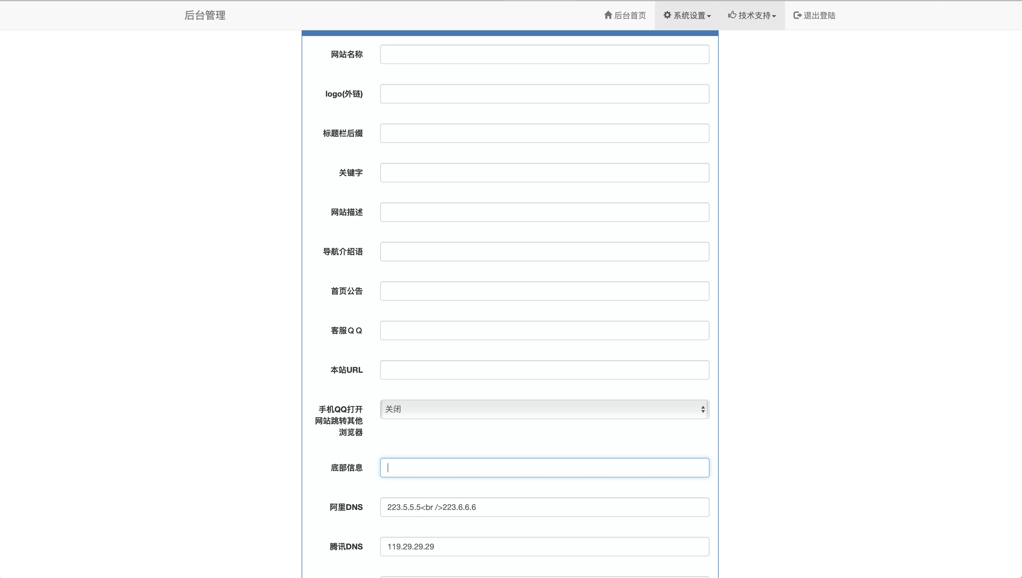Screen dimensions: 1022x578
Task: Click the gear icon beside 系统设置
Action: [x=667, y=15]
